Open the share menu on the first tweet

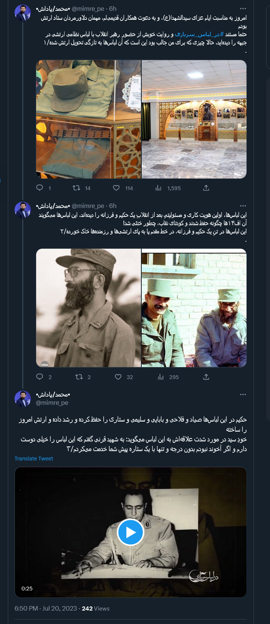pyautogui.click(x=206, y=188)
